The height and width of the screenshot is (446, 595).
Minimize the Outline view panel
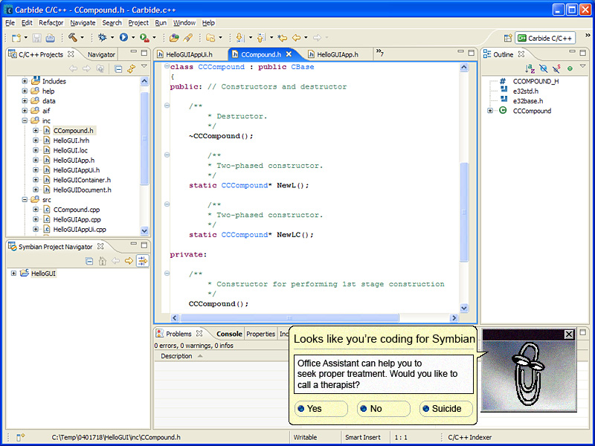tap(573, 51)
